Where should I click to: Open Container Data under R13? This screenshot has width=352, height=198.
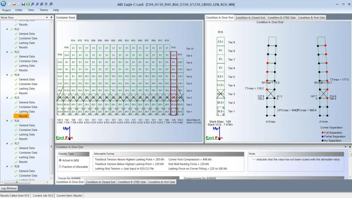pos(28,61)
